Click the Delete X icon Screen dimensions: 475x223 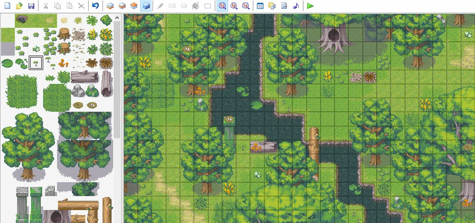[x=81, y=6]
